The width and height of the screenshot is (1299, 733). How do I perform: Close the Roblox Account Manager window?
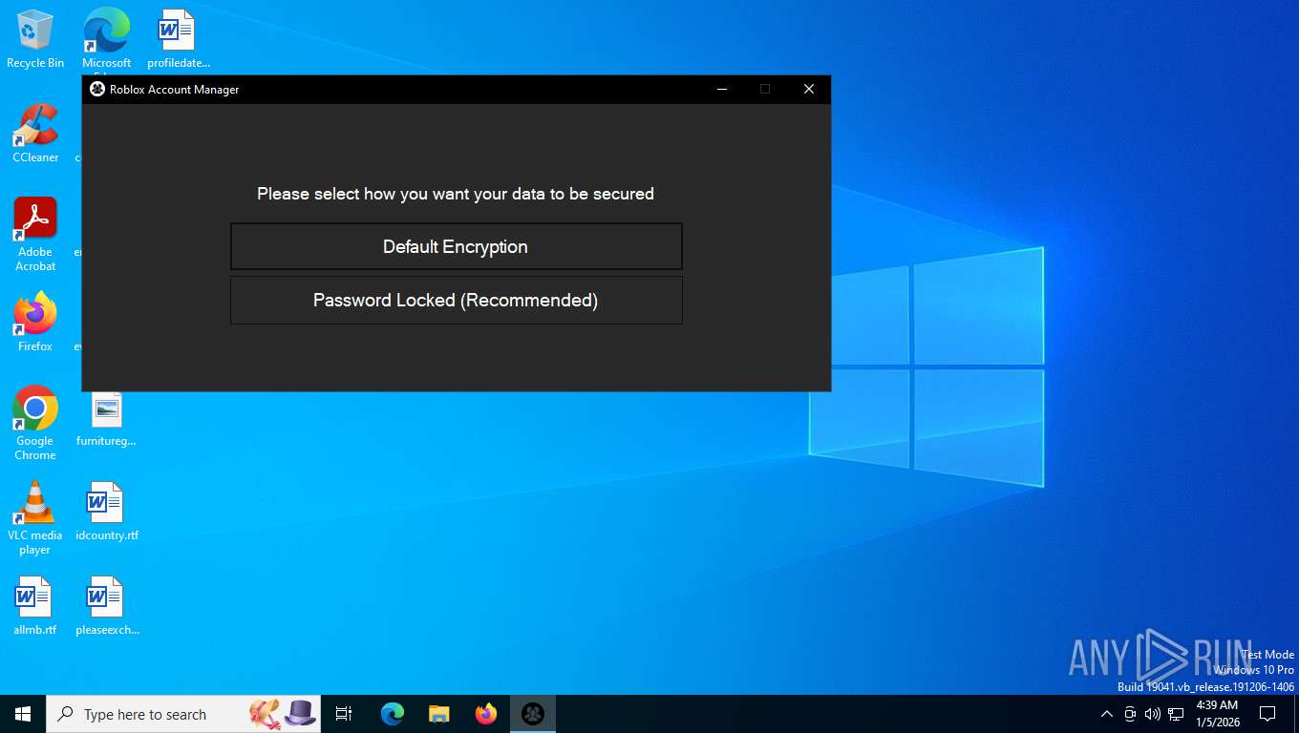809,89
